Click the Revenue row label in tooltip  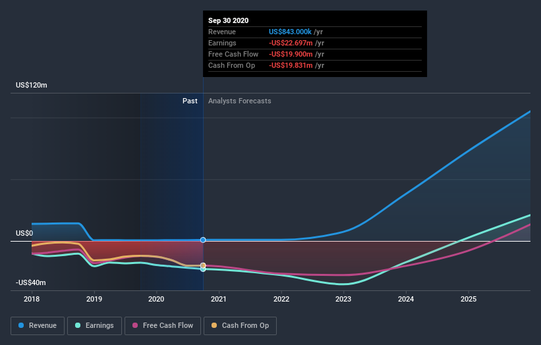tap(222, 32)
